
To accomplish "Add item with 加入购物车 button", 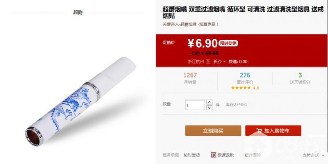I will 273,131.
